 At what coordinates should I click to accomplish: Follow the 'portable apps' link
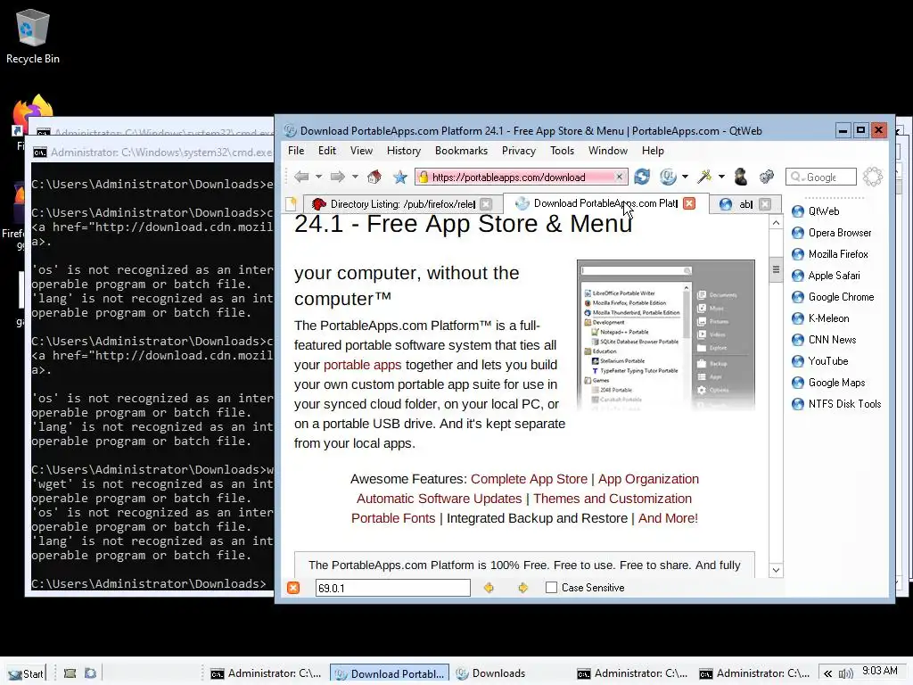[x=362, y=365]
